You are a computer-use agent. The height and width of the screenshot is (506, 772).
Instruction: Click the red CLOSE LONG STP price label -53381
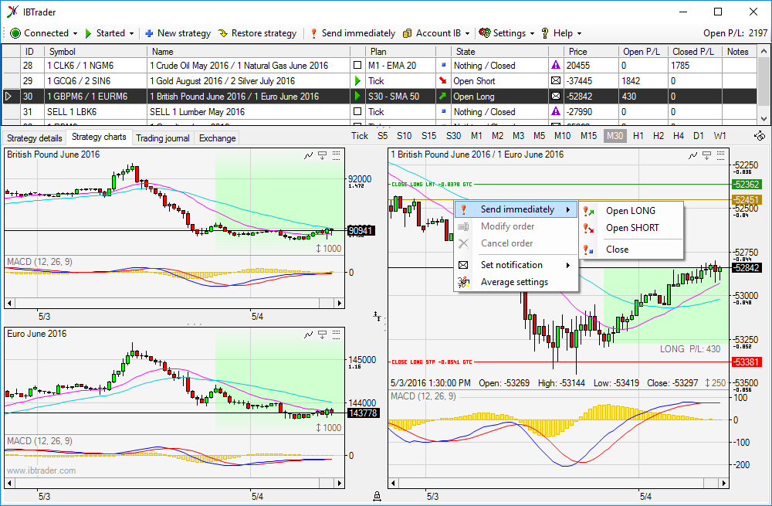[747, 362]
